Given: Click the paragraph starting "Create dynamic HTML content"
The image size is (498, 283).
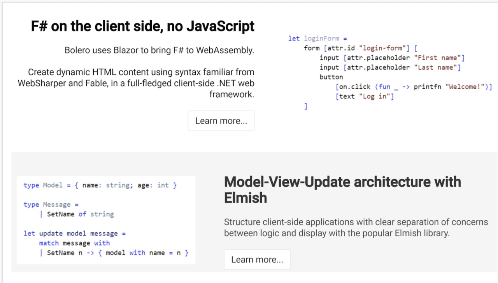Looking at the screenshot, I should (136, 83).
